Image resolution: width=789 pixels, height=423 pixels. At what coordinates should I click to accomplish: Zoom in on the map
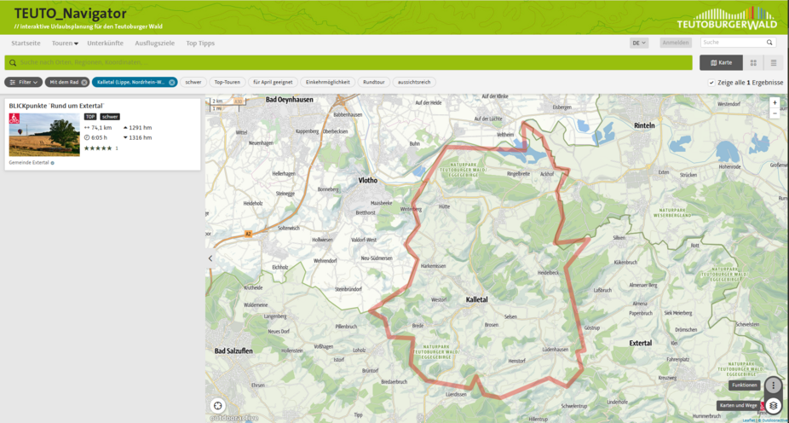tap(775, 102)
